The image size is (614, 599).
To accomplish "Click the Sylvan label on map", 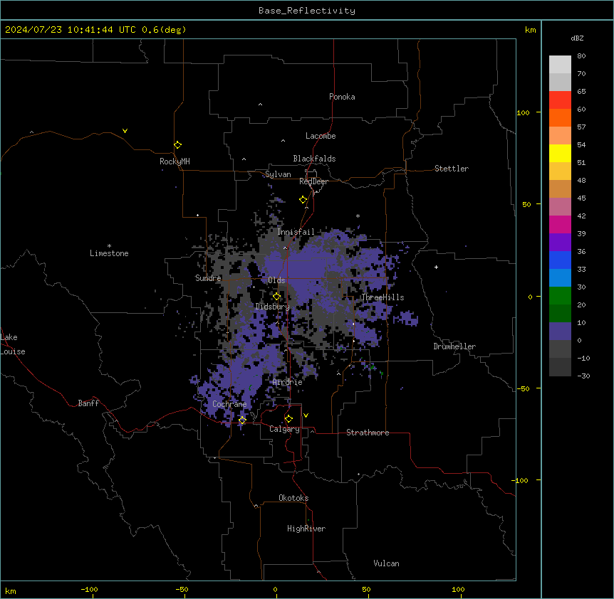I will 278,174.
